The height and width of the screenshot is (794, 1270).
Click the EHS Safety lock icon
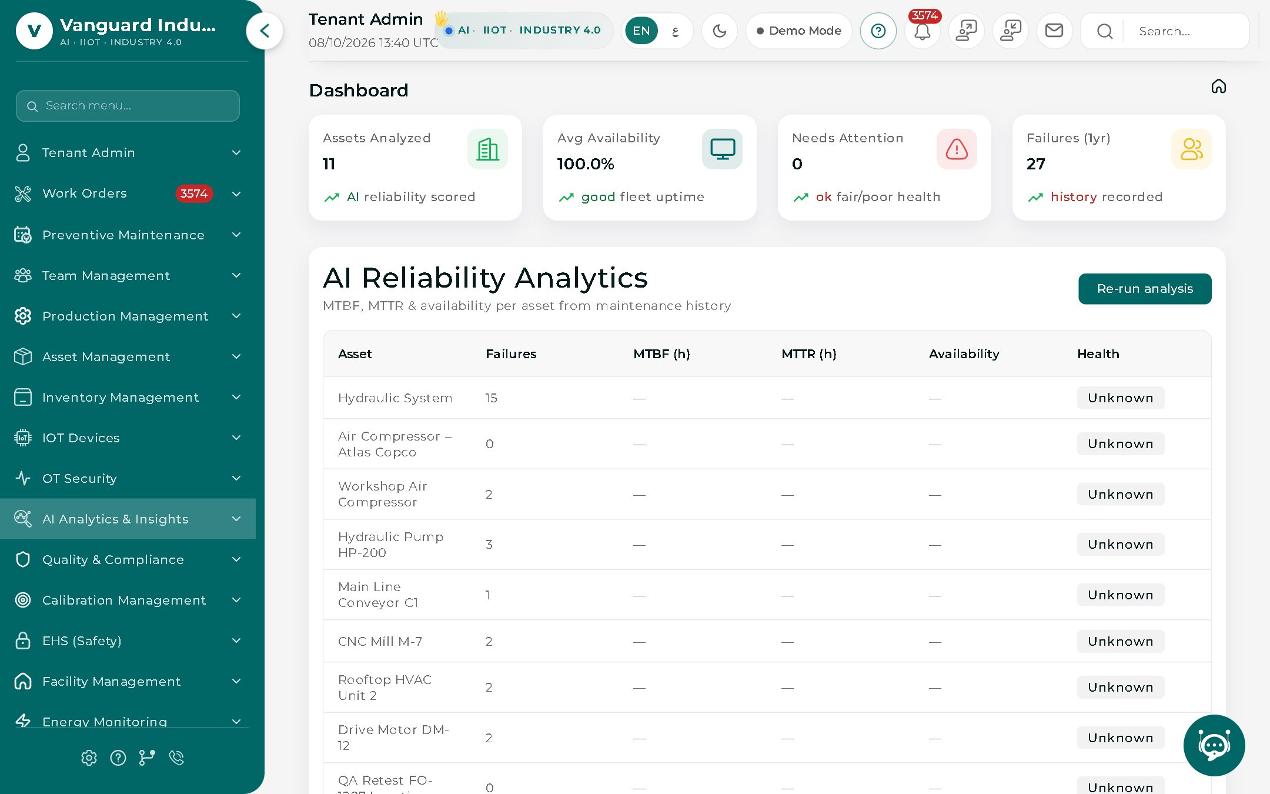tap(23, 640)
